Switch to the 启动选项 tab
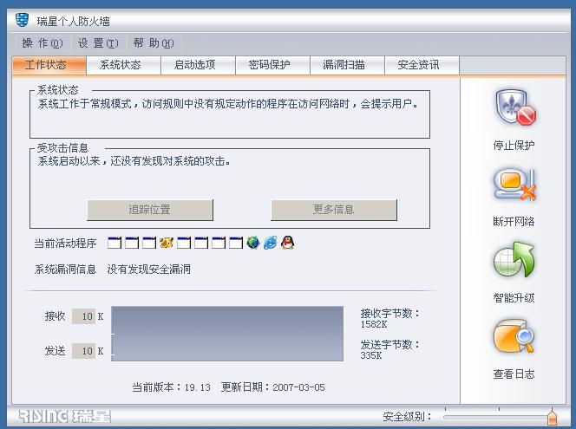The image size is (576, 429). [198, 65]
